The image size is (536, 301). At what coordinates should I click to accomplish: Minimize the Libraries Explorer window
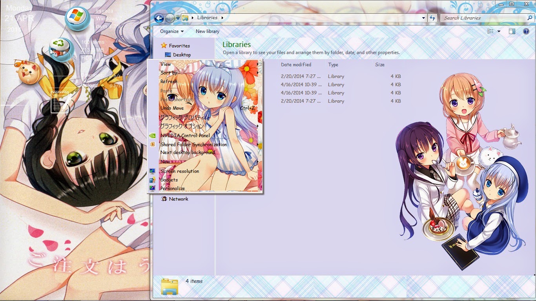tap(500, 4)
